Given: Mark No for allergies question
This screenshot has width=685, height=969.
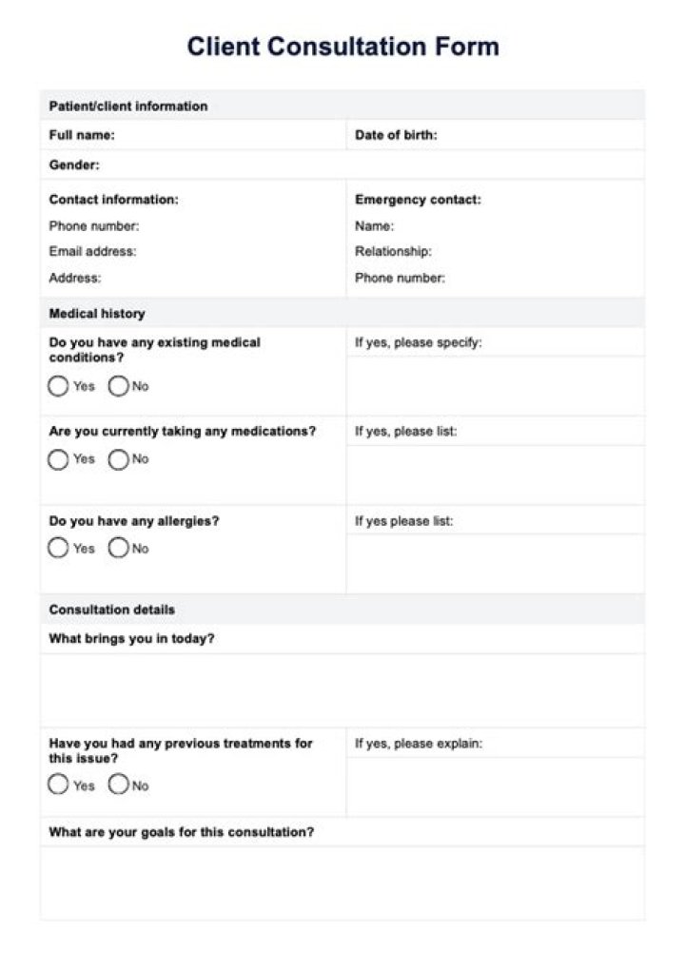Looking at the screenshot, I should tap(119, 549).
